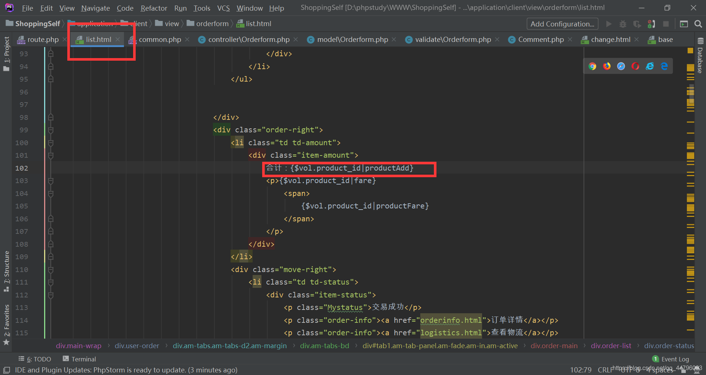Open the Event Log panel
The height and width of the screenshot is (375, 706).
(671, 359)
